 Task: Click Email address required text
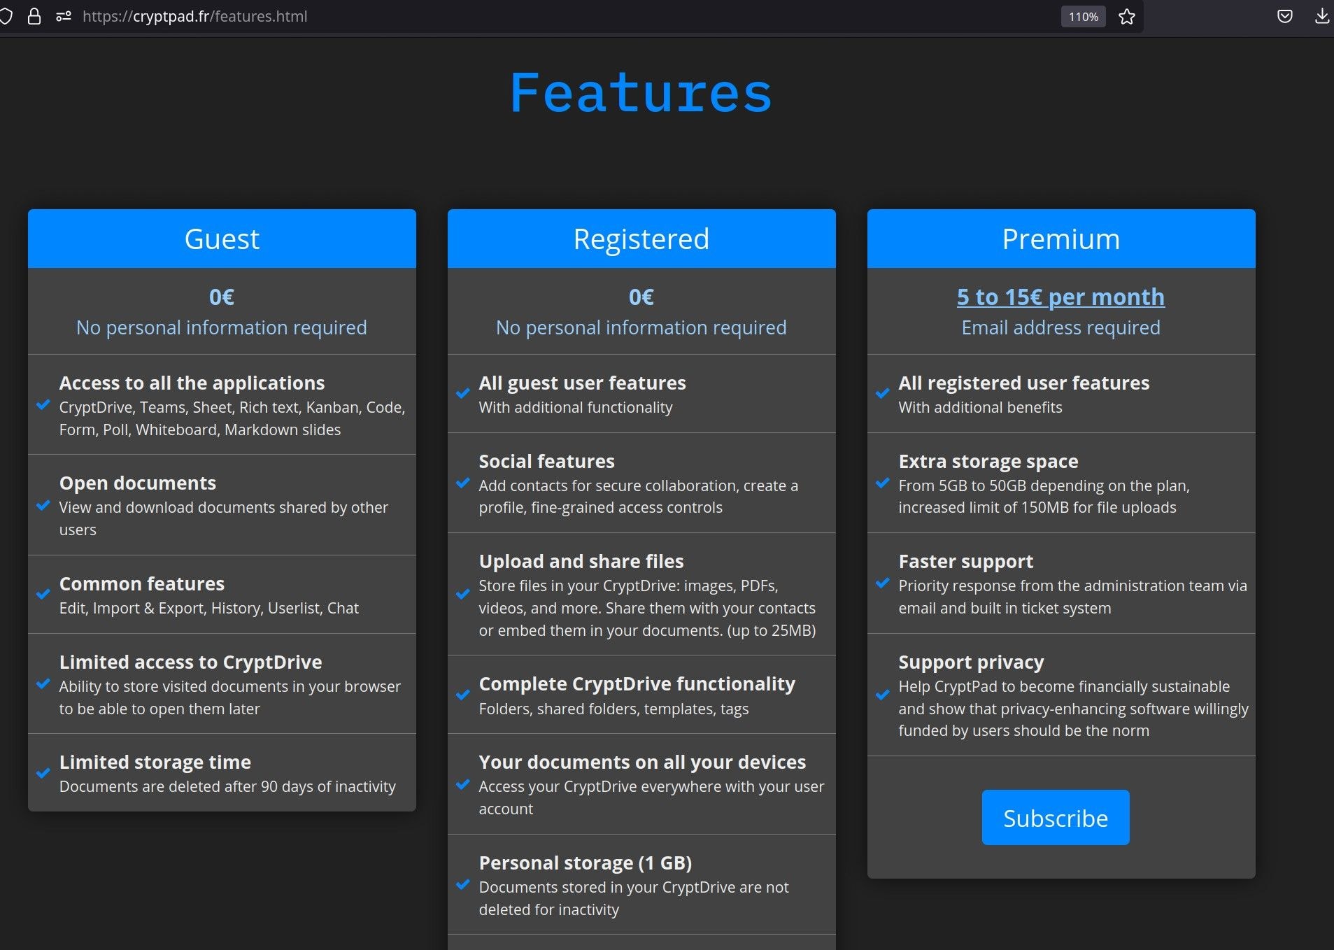[x=1060, y=327]
